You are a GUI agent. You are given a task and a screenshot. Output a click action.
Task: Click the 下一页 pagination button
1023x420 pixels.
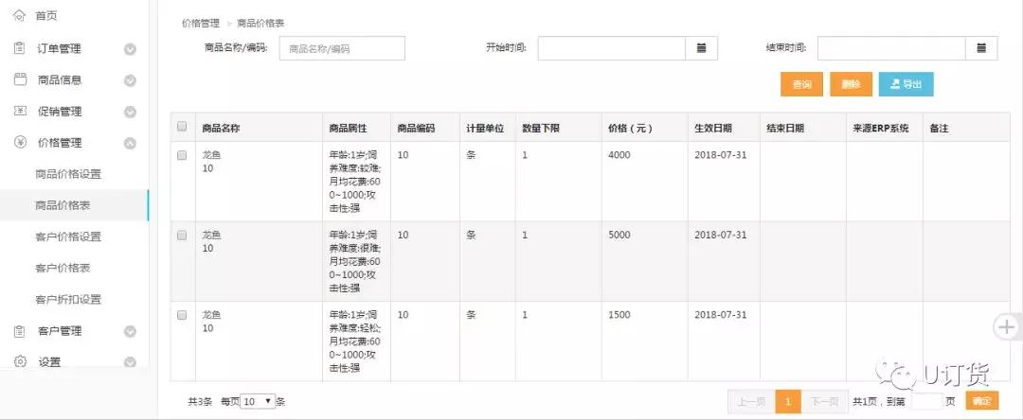click(x=825, y=402)
